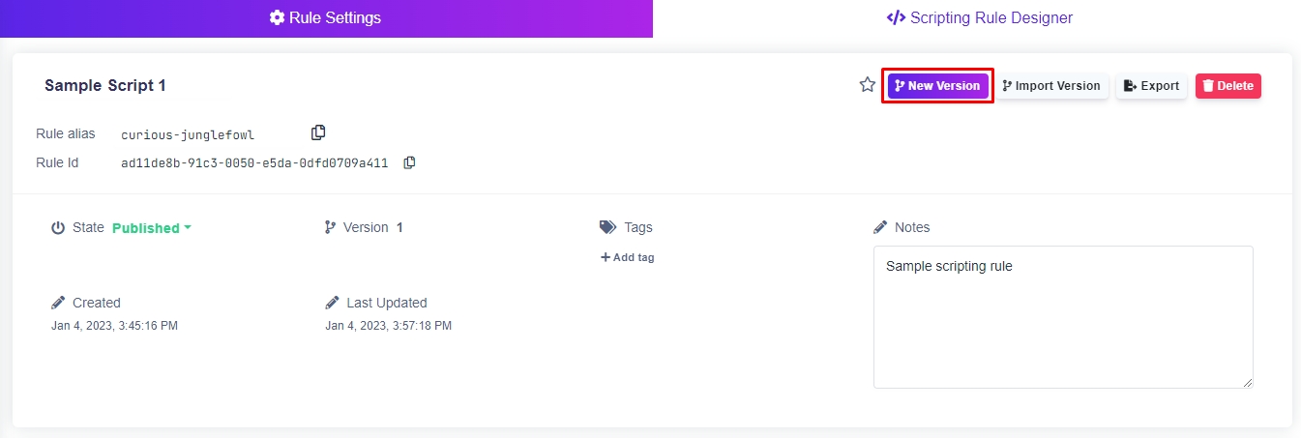
Task: Click the tag icon next to Tags
Action: click(607, 227)
